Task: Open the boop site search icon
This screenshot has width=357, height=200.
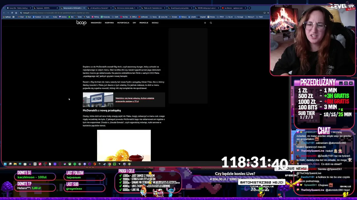Action: tap(211, 23)
